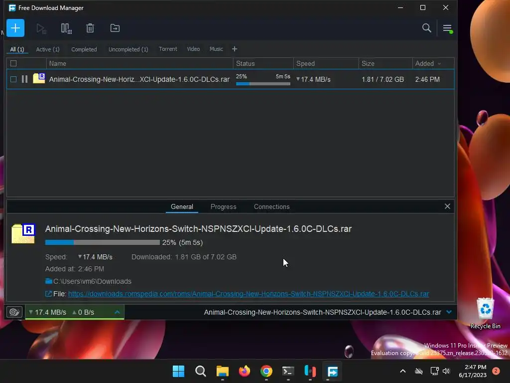Screen dimensions: 510x383
Task: Open the Terminal taskbar icon
Action: [x=288, y=371]
